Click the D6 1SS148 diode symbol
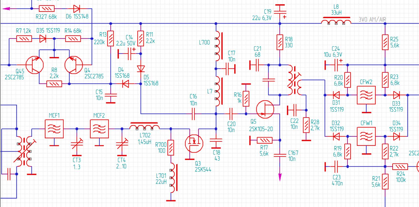 click(77, 9)
